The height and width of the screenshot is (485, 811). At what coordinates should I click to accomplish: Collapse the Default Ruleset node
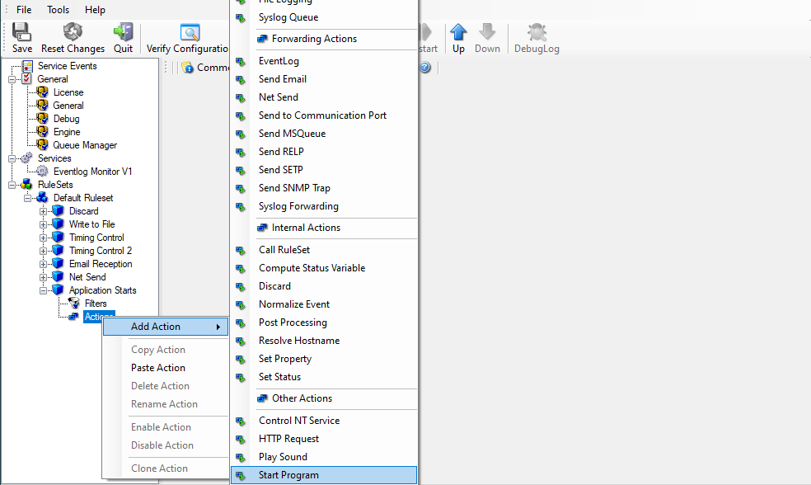tap(28, 198)
